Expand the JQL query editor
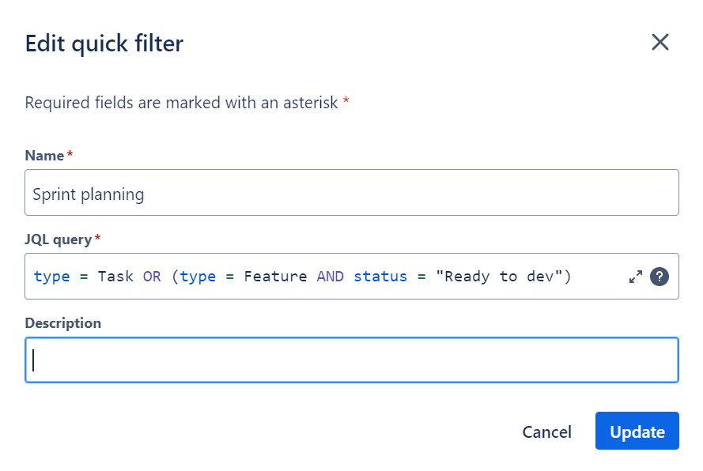The width and height of the screenshot is (703, 471). click(635, 277)
